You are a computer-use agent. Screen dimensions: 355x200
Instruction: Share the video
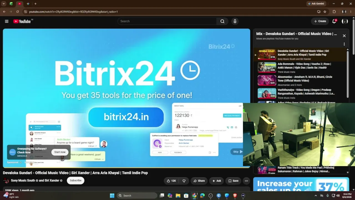199,181
